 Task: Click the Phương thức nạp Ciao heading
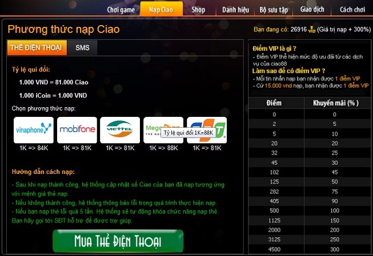coord(63,30)
